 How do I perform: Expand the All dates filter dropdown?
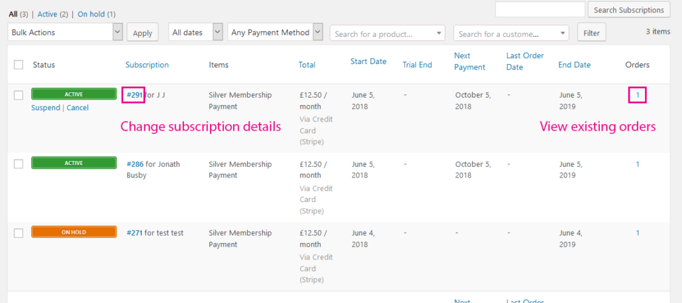click(x=195, y=32)
